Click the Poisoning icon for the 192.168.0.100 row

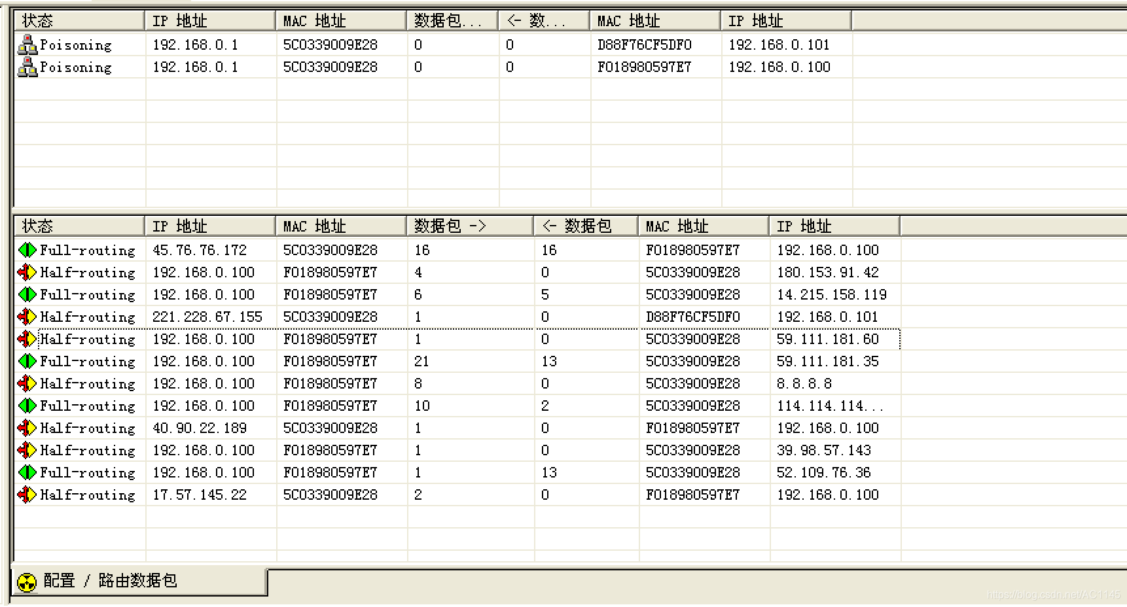27,67
